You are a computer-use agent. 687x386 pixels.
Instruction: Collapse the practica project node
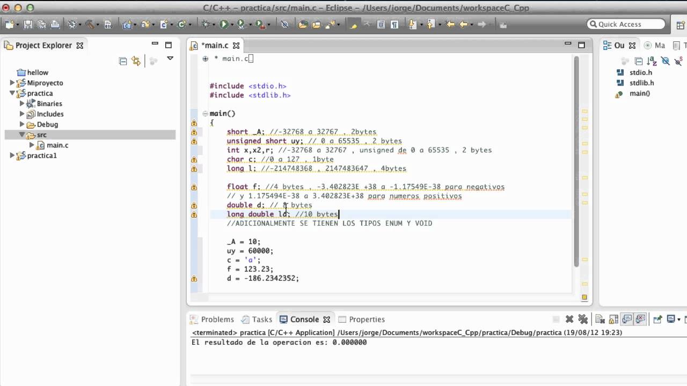coord(12,93)
